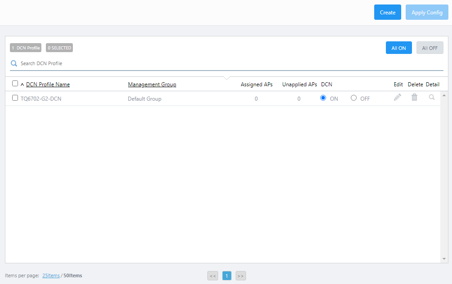Click the sort arrow beside DCN Profile Name
Viewport: 452px width, 284px height.
[22, 84]
